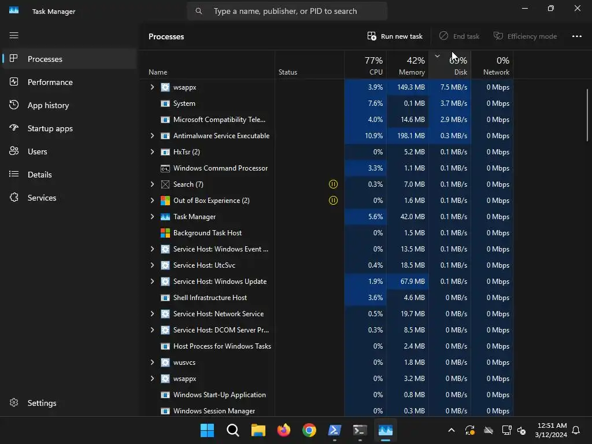Screen dimensions: 592x444
Task: Select Windows Start-Up Application row
Action: (327, 395)
